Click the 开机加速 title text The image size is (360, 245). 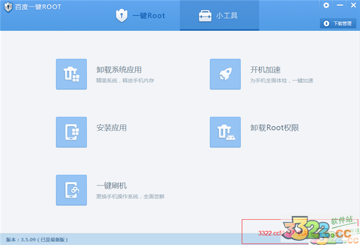[x=265, y=70]
